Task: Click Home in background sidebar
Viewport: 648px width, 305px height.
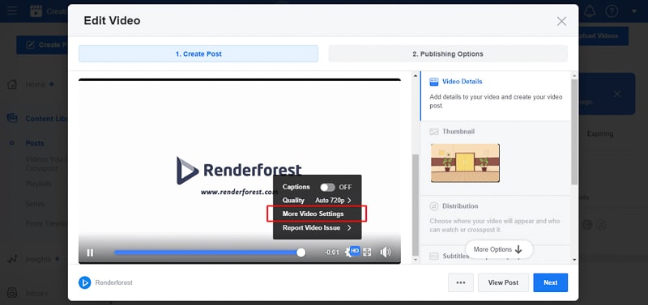Action: click(x=36, y=85)
